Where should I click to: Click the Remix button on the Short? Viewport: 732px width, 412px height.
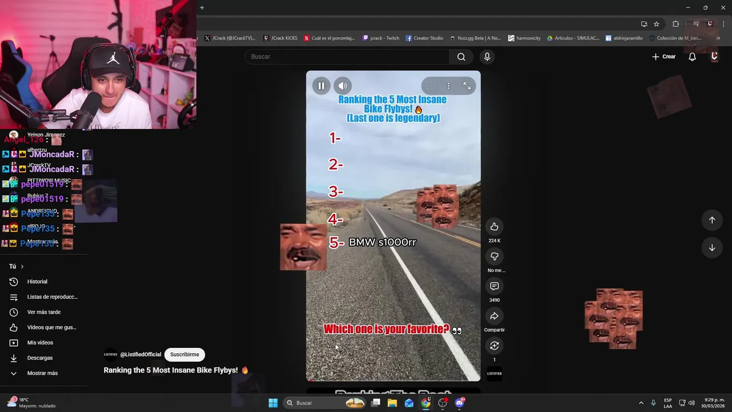pos(494,346)
